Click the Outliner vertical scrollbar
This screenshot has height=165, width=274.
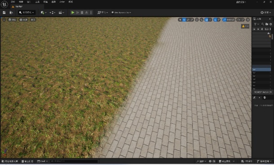click(x=272, y=37)
